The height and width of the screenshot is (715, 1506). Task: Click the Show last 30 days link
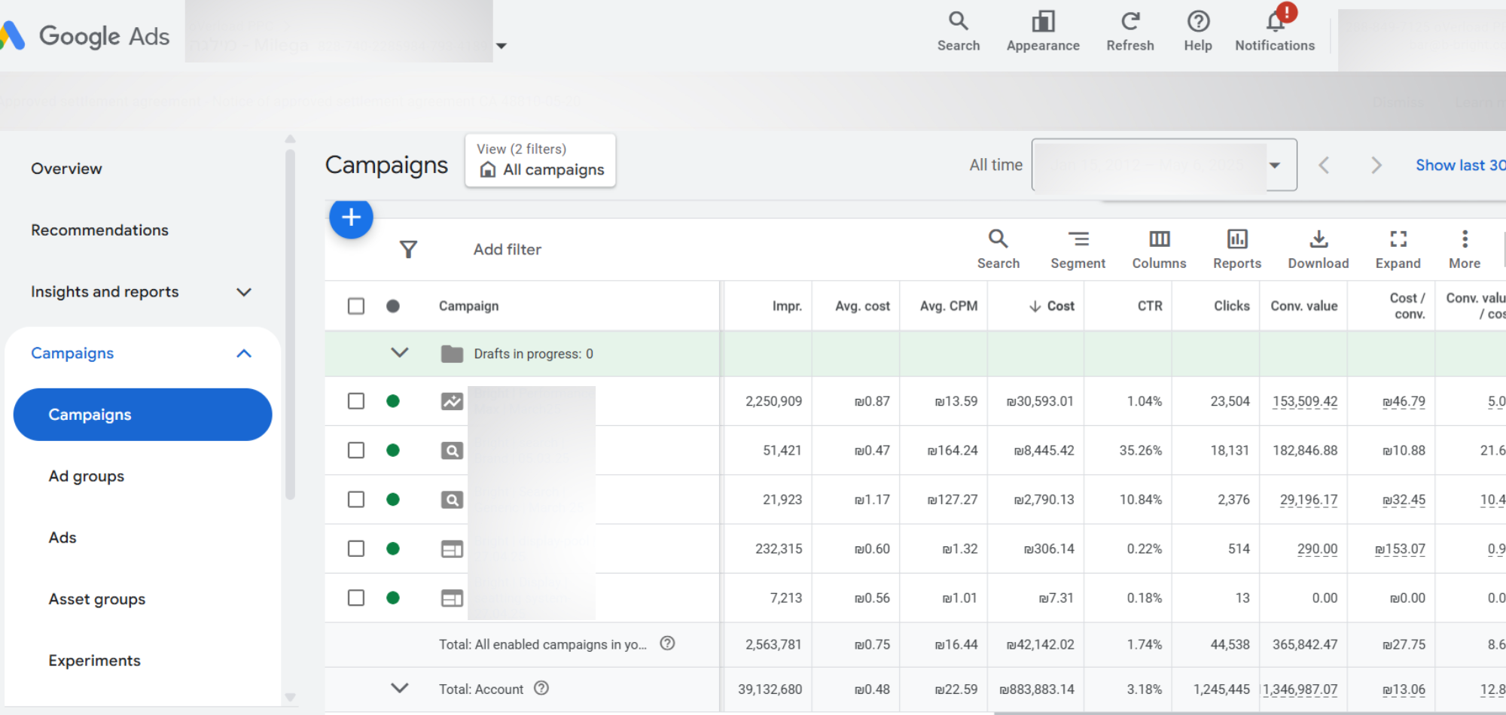tap(1460, 165)
